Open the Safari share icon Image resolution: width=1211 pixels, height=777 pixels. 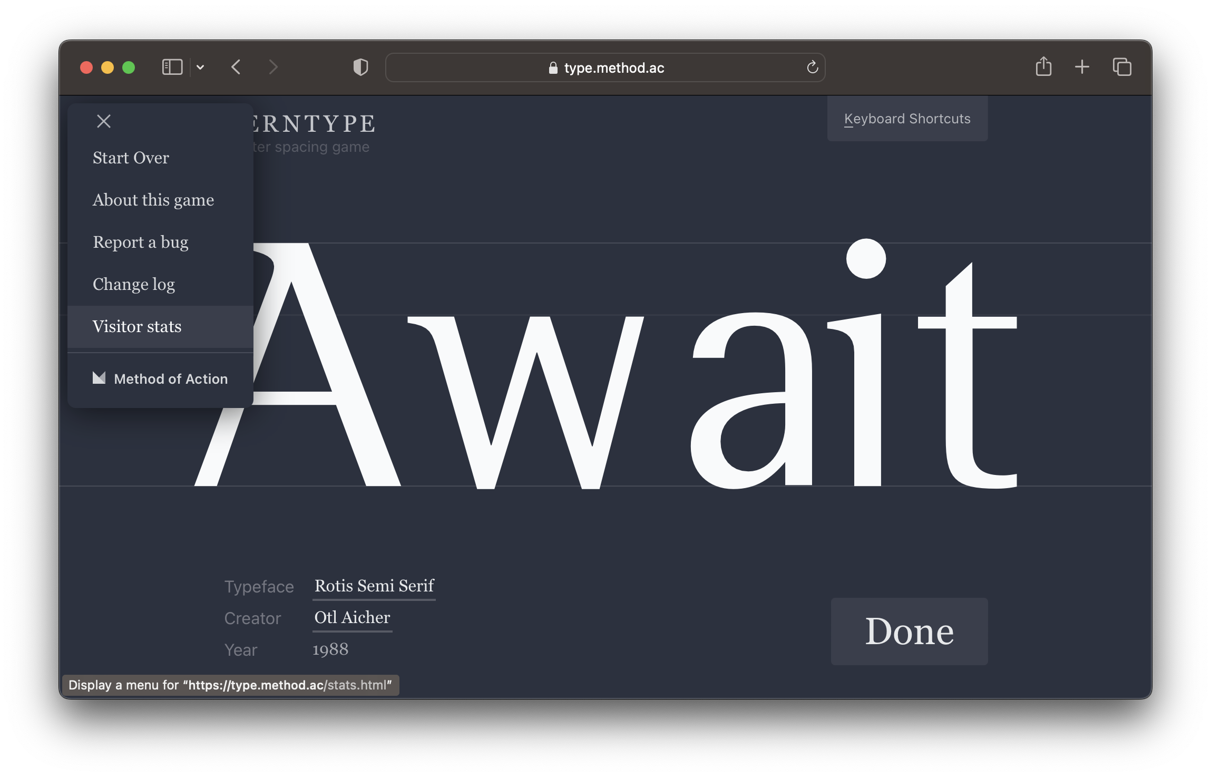pos(1043,66)
